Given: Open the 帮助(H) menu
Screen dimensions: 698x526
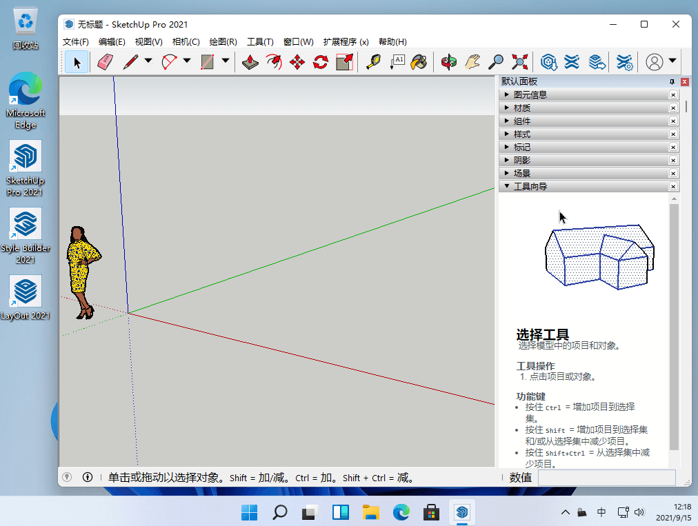Looking at the screenshot, I should tap(392, 42).
